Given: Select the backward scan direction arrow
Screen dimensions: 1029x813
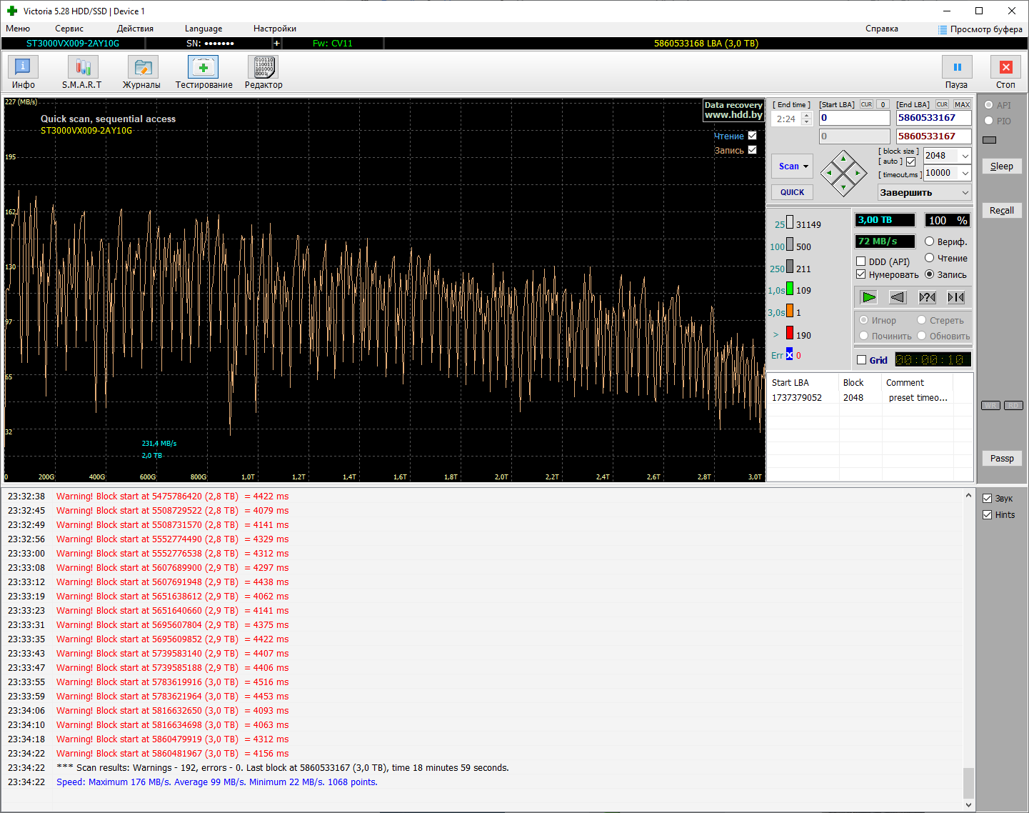Looking at the screenshot, I should tap(898, 297).
